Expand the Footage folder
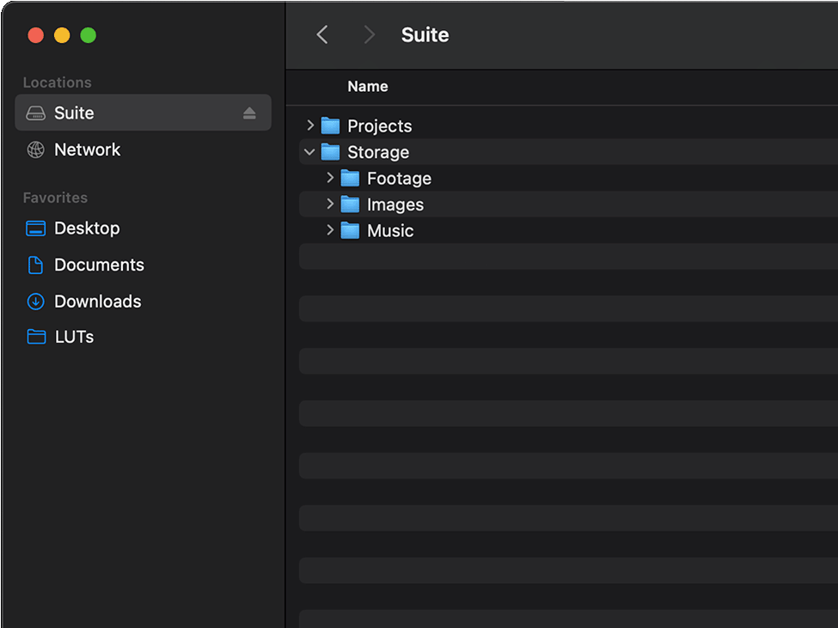Viewport: 838px width, 628px height. click(x=330, y=178)
